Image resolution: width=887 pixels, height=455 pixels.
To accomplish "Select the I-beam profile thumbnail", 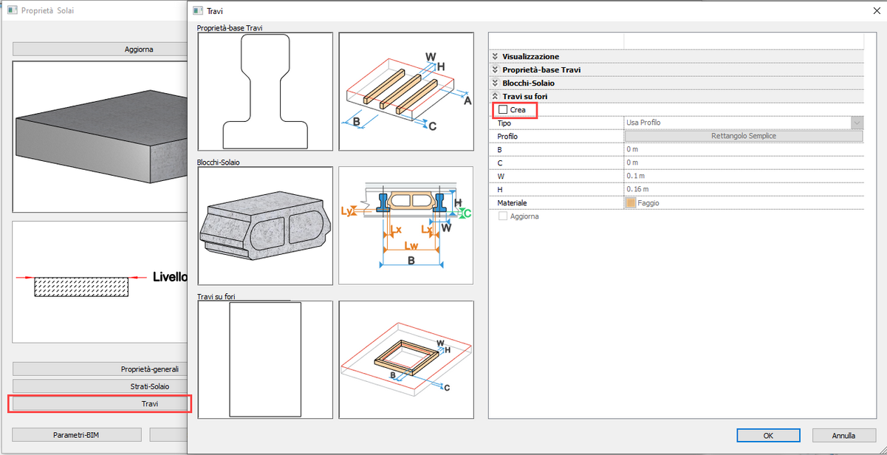I will tap(265, 92).
